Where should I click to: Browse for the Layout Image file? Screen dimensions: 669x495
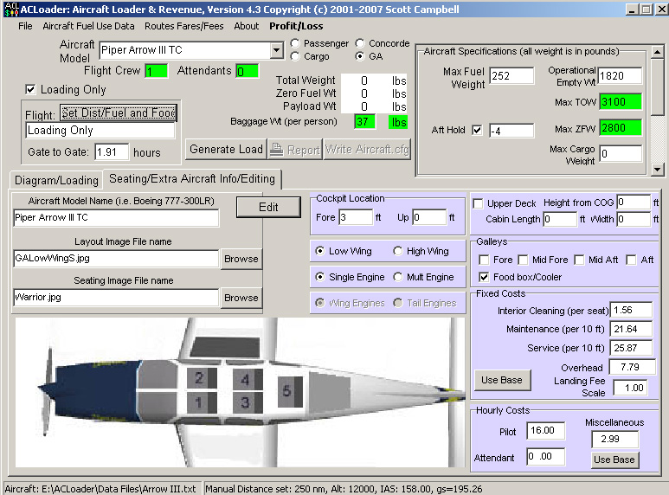pyautogui.click(x=241, y=258)
